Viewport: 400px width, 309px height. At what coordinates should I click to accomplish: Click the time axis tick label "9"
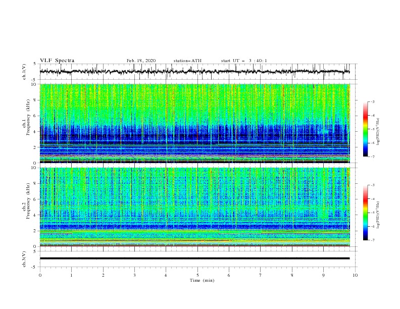point(323,275)
